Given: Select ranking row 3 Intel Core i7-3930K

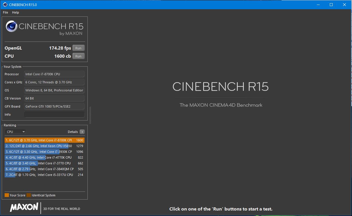Looking at the screenshot, I should tap(44, 152).
